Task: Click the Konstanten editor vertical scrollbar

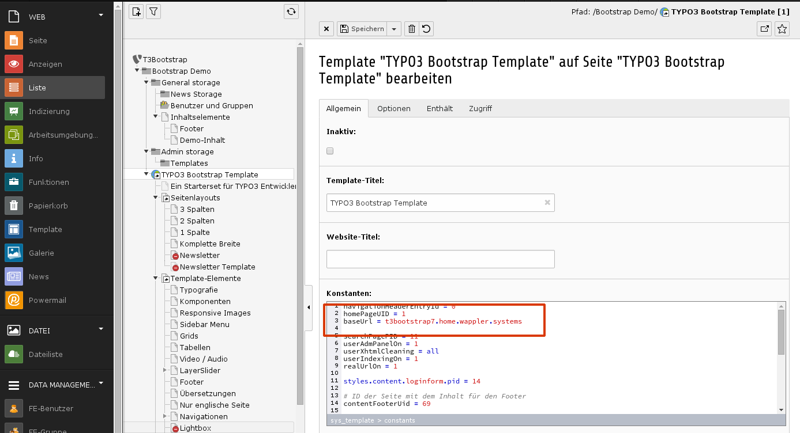Action: point(781,332)
